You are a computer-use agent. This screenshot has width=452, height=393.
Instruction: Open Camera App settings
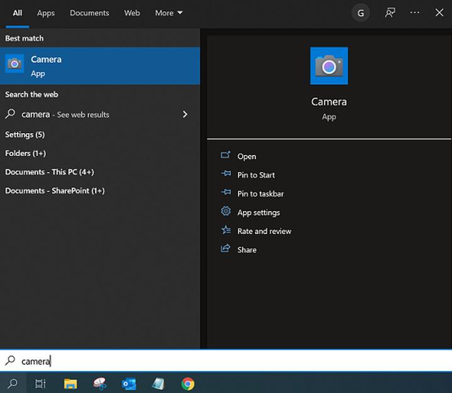click(x=258, y=212)
